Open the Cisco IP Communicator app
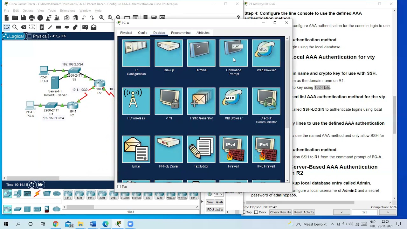The height and width of the screenshot is (229, 407). [x=266, y=101]
